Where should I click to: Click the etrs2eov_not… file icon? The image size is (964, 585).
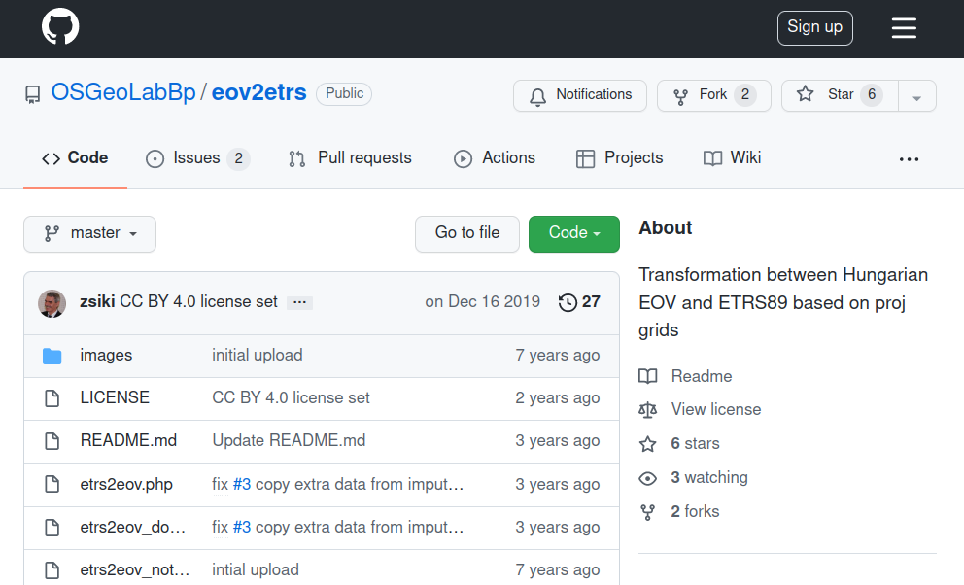pos(52,570)
